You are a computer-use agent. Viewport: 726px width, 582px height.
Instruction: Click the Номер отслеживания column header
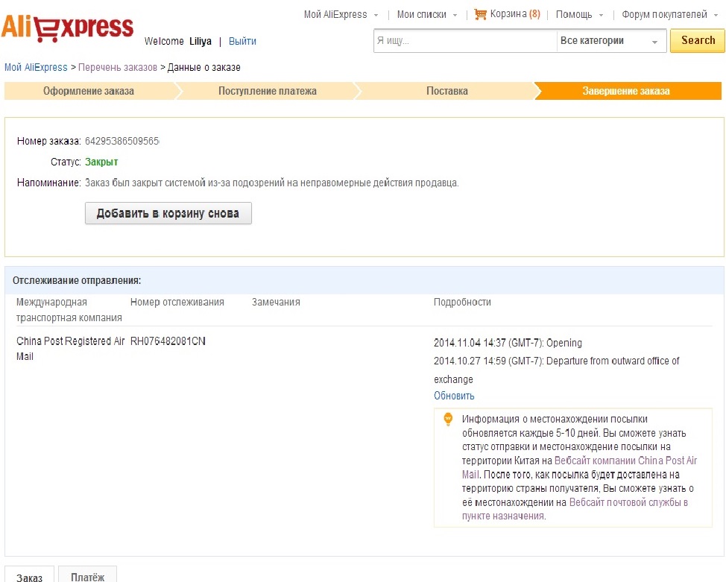[x=177, y=303]
